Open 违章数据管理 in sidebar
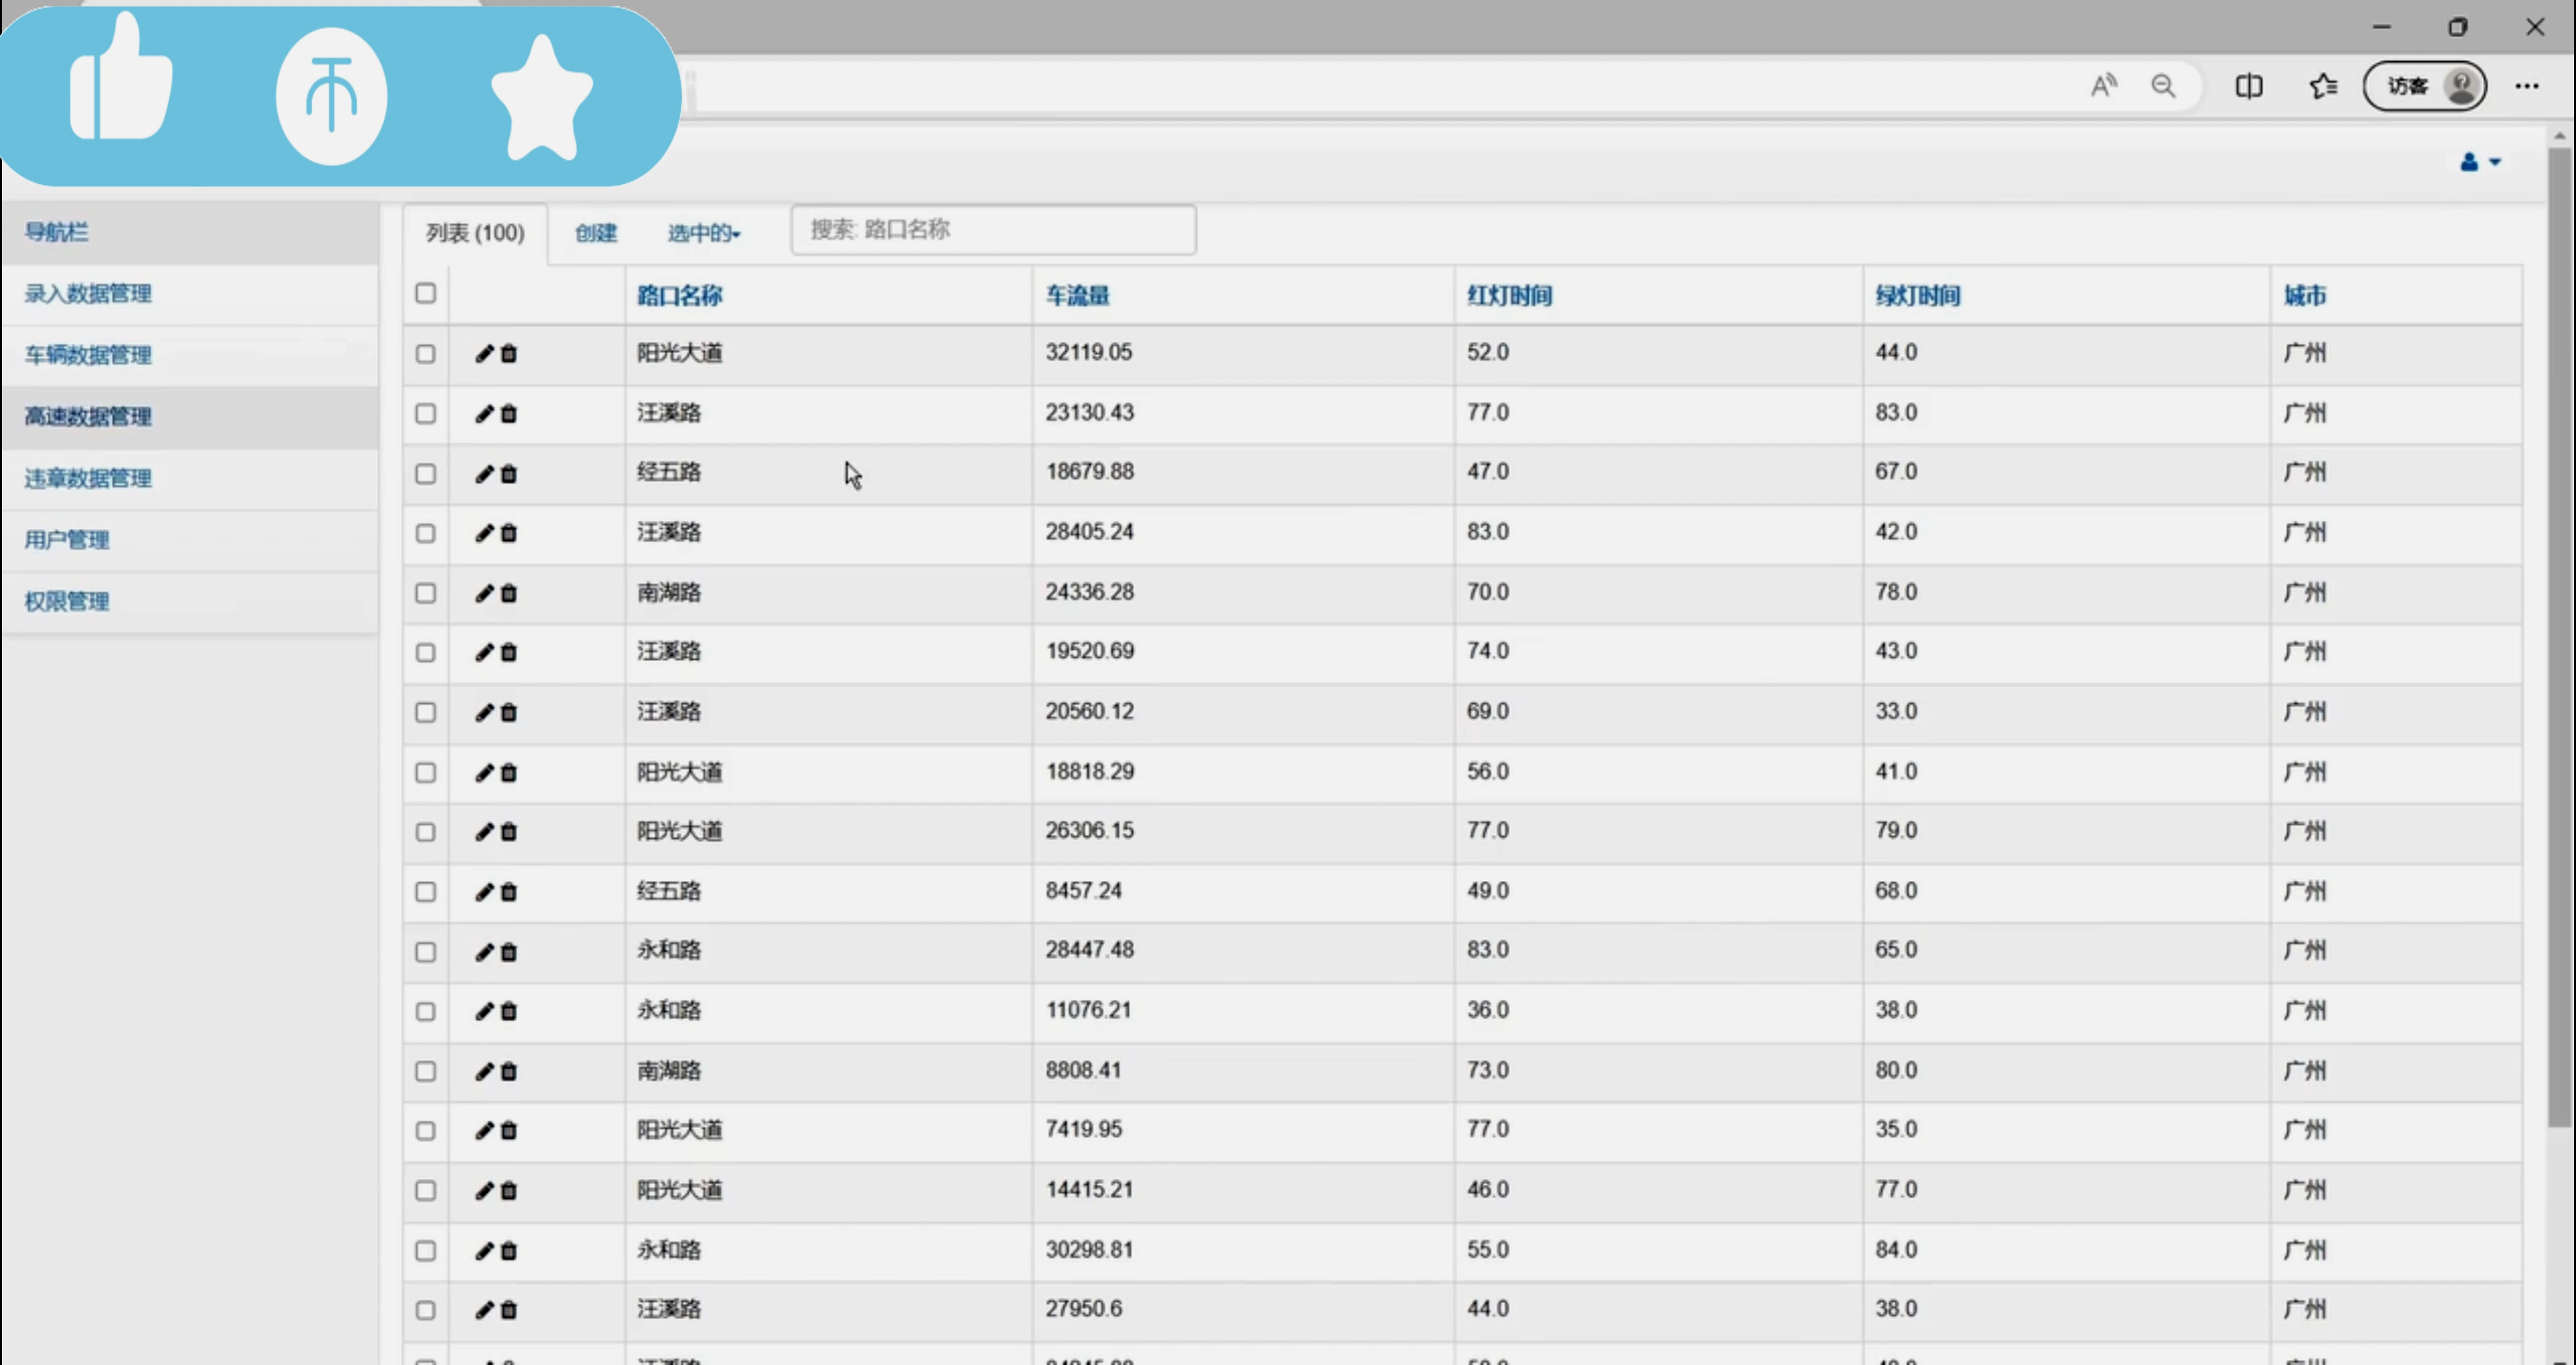 pos(88,478)
